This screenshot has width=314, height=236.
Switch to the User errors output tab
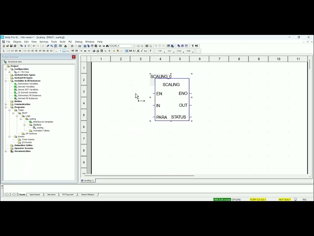[x=51, y=195]
